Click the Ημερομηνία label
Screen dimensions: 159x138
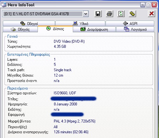18,104
